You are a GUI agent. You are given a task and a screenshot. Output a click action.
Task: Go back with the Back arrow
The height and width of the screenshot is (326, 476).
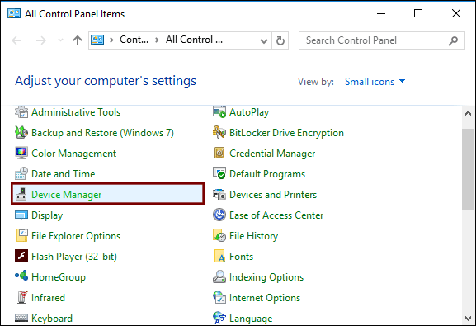point(16,40)
